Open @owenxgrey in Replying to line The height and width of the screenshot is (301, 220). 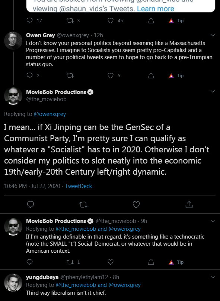pos(50,114)
